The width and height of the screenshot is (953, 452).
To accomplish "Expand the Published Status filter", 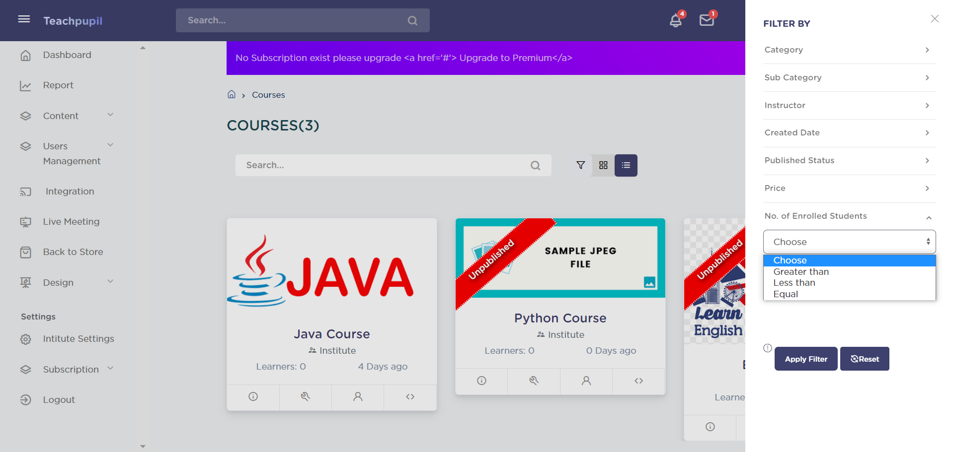I will (x=849, y=160).
